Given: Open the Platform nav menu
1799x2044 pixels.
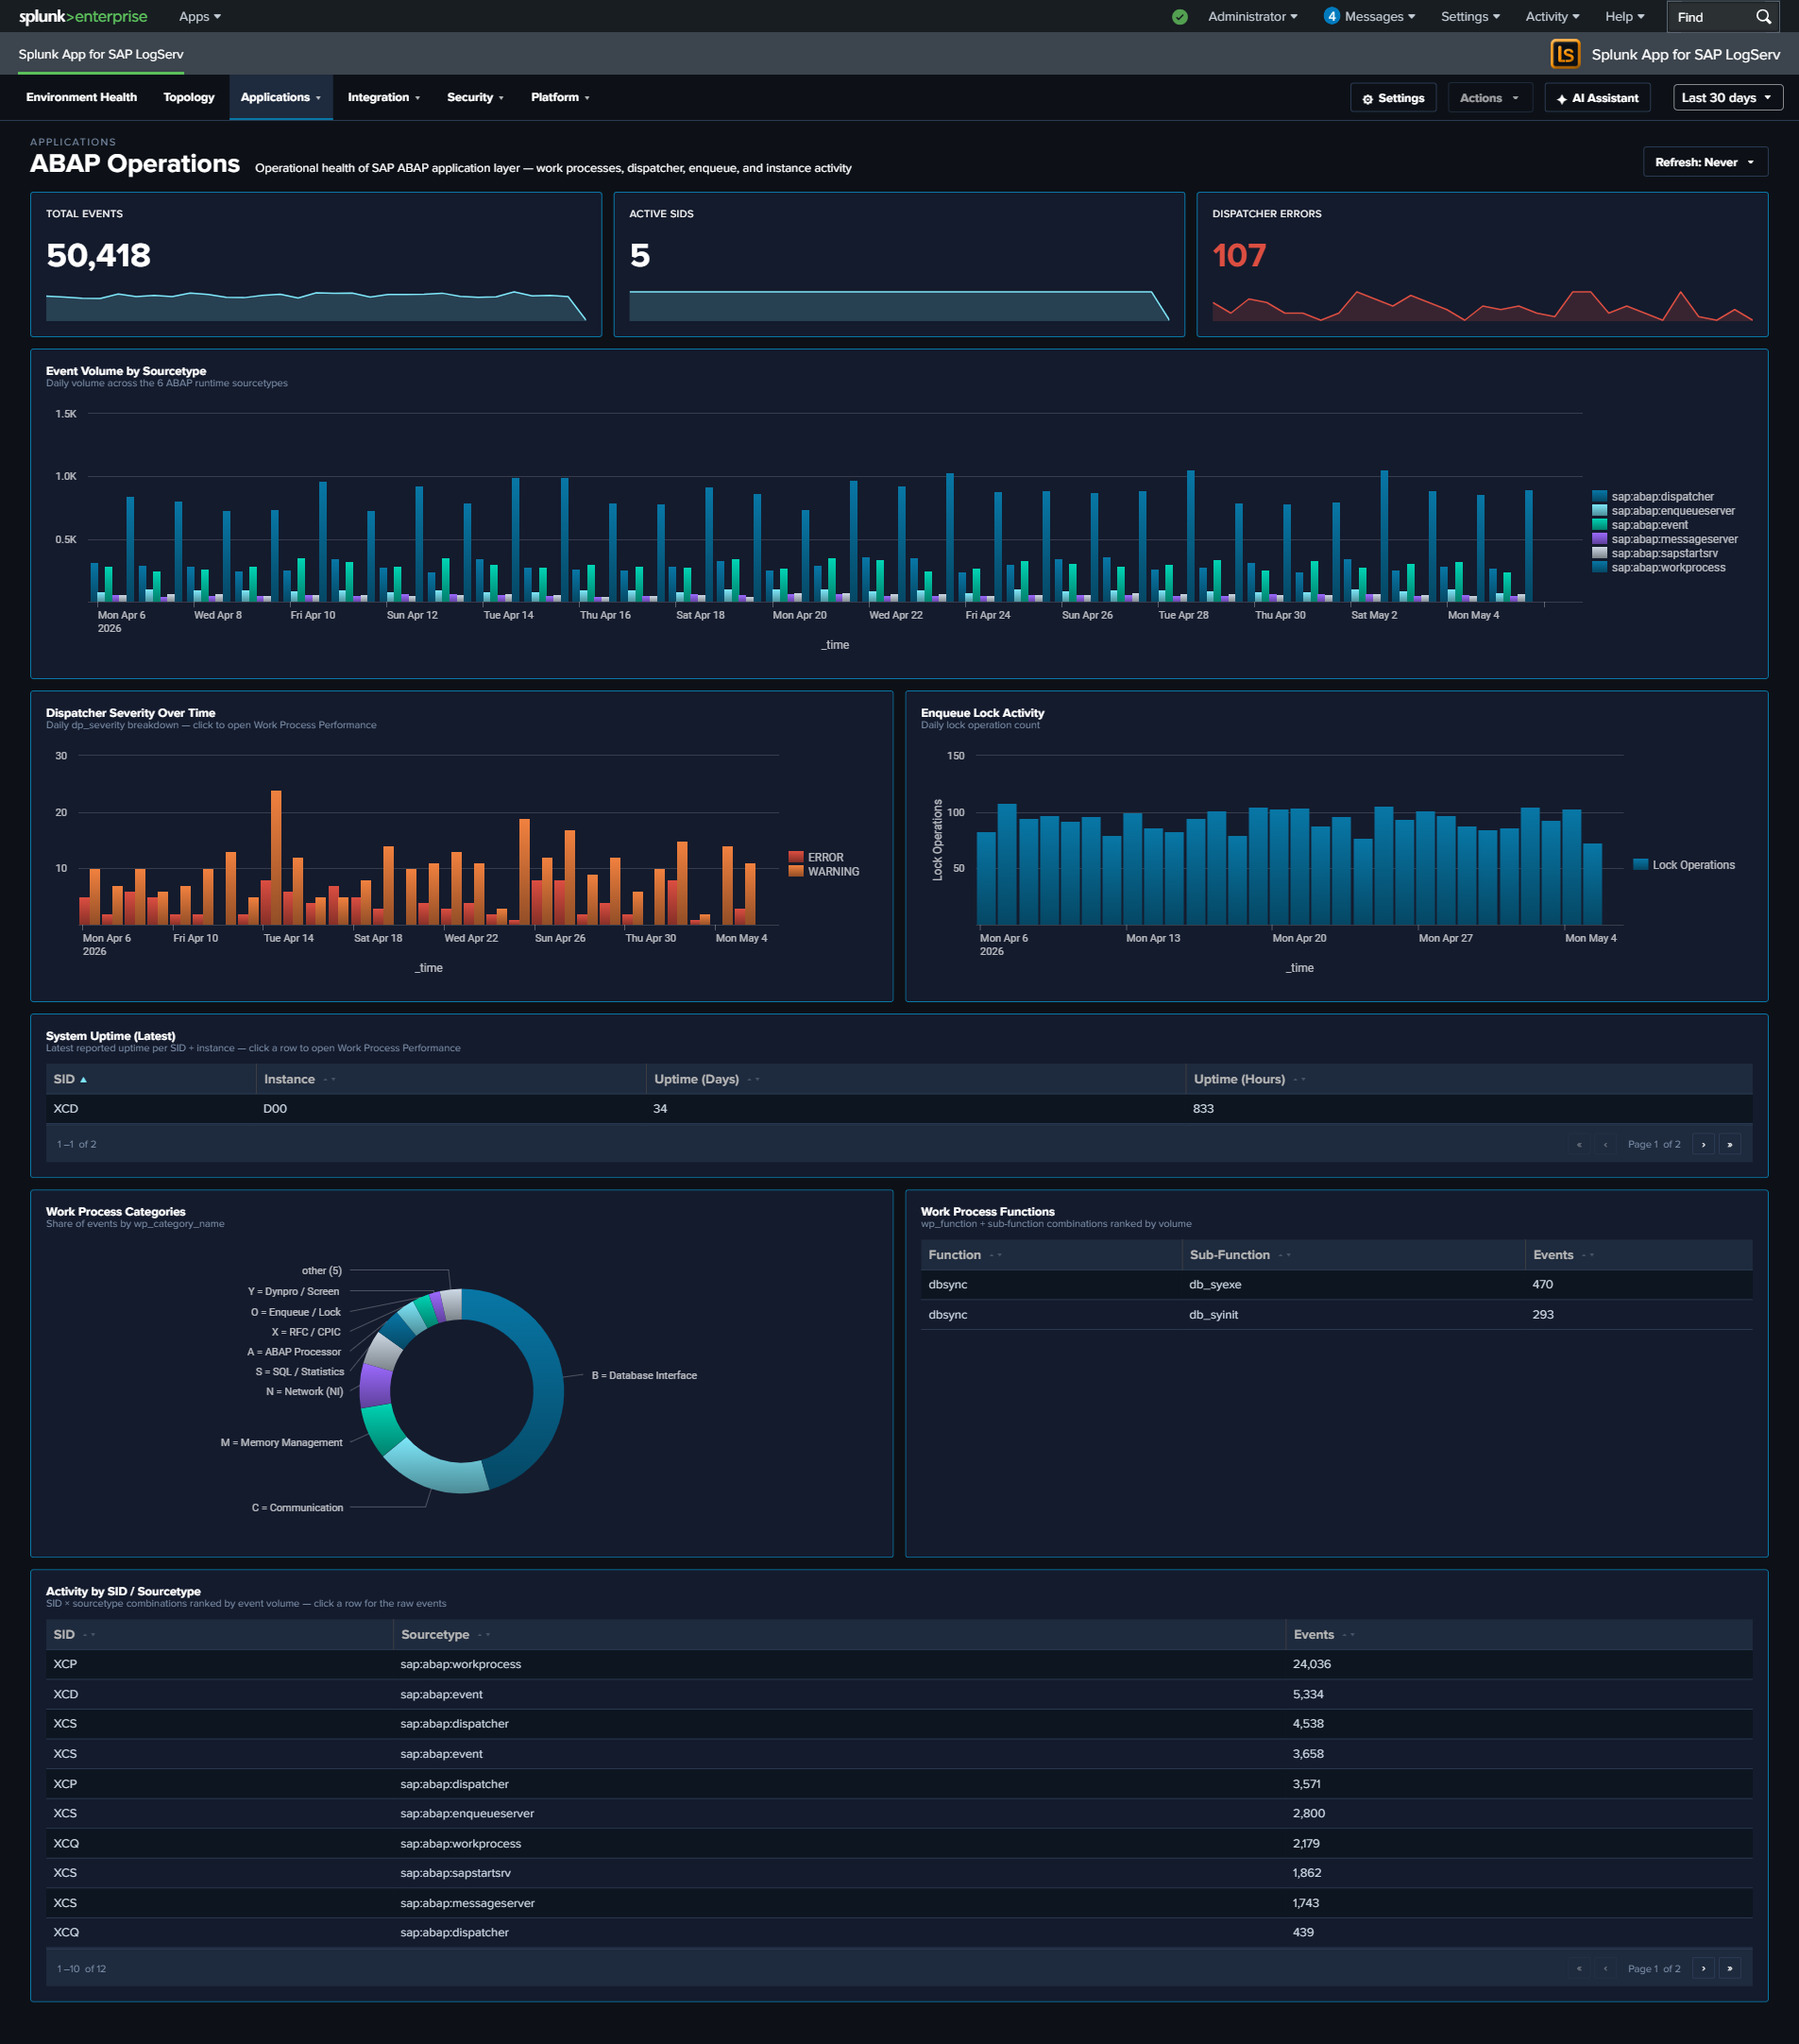Looking at the screenshot, I should [560, 97].
